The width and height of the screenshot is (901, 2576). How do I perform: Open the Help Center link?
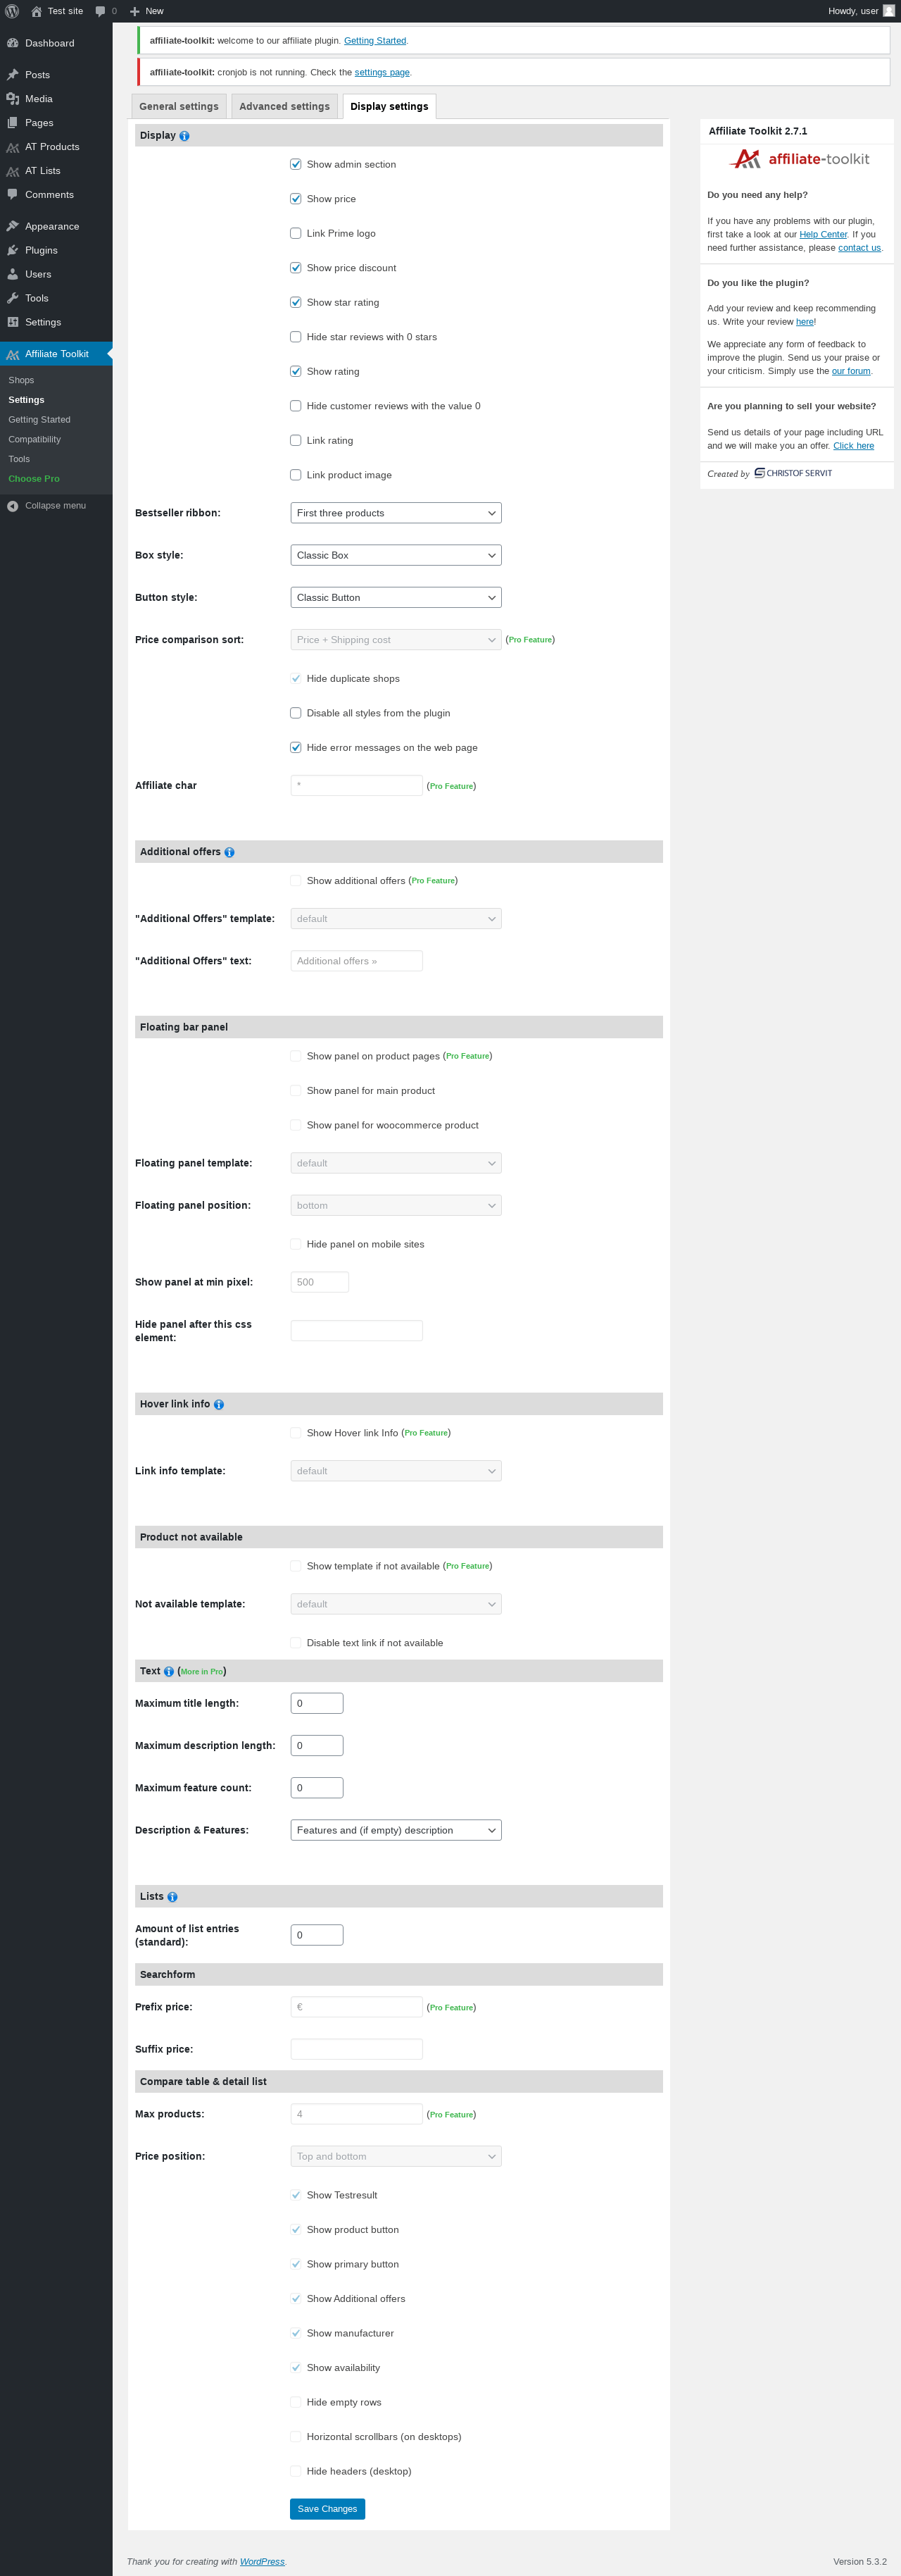822,234
